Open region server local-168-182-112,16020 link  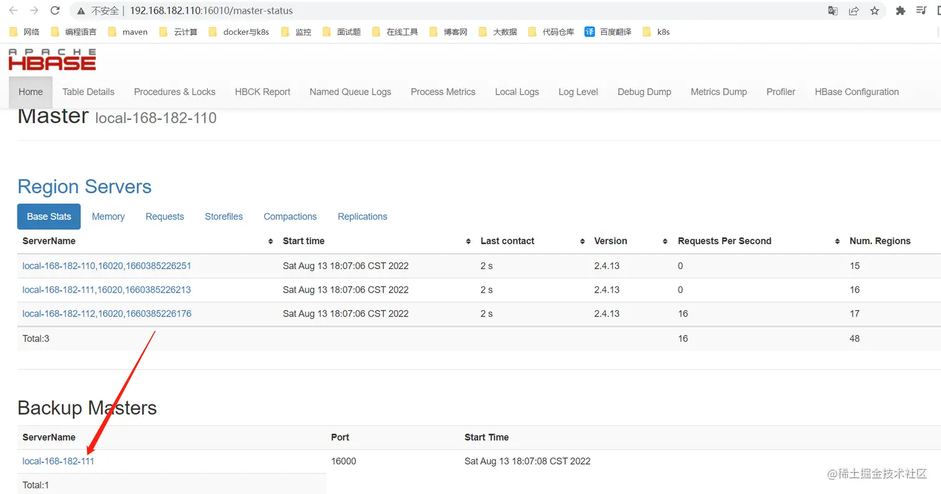coord(107,314)
